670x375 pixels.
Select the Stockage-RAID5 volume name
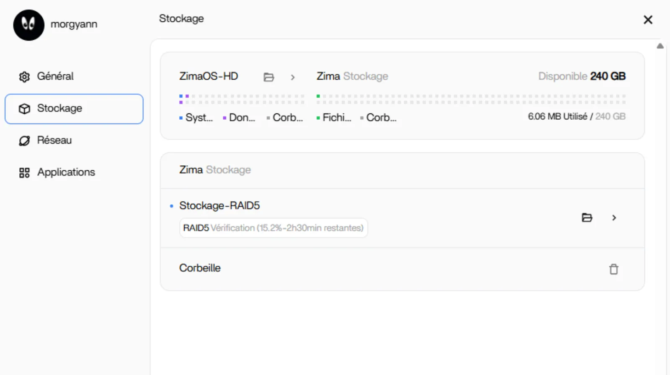click(219, 206)
